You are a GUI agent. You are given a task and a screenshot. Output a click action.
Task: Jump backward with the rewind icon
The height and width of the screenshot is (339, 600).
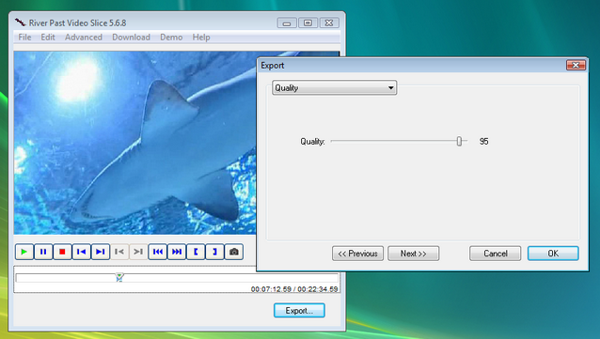(x=158, y=252)
